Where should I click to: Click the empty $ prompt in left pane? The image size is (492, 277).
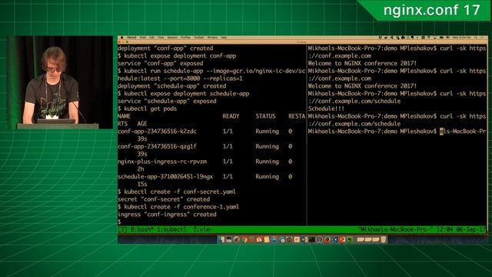[x=119, y=222]
